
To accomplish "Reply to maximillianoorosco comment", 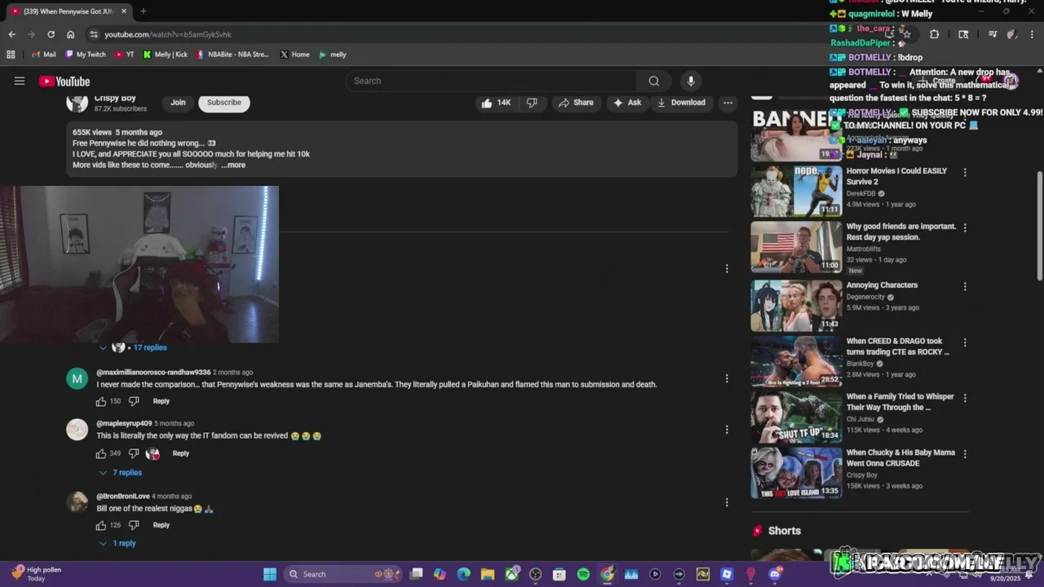I will [x=161, y=401].
